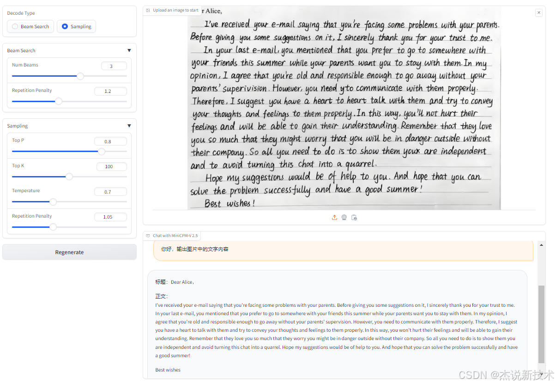Collapse the Sampling section
Image resolution: width=556 pixels, height=384 pixels.
[x=129, y=126]
